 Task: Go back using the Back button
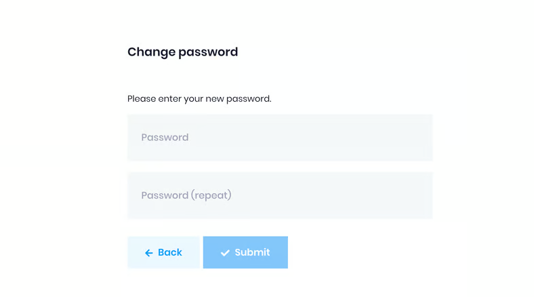163,252
